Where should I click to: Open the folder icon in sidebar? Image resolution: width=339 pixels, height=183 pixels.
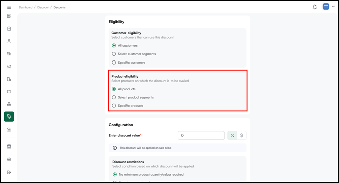9,92
